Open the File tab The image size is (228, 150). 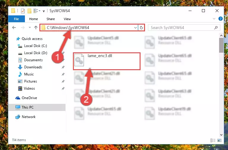(x=16, y=19)
